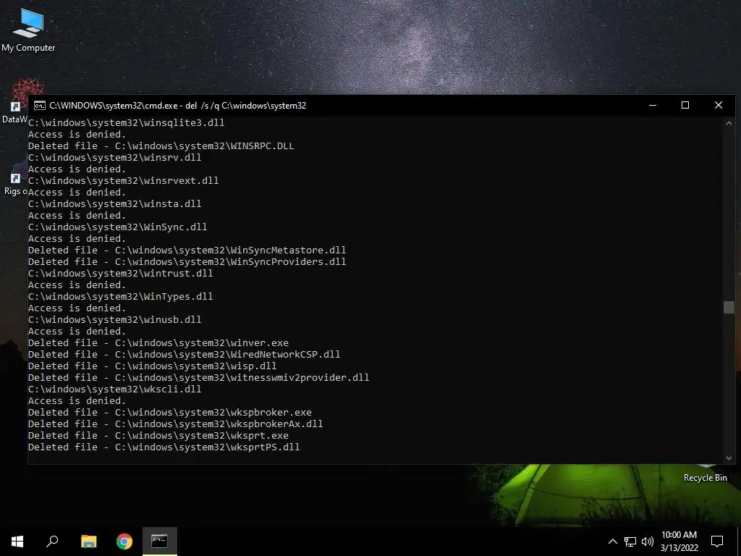Click the wisp.dll deleted line

point(152,366)
